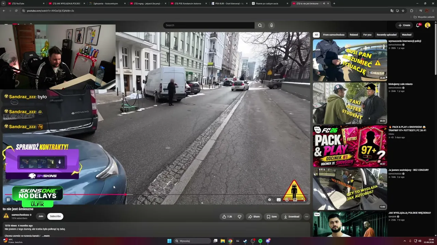Open YouTube notifications bell
Image resolution: width=437 pixels, height=245 pixels.
[418, 25]
